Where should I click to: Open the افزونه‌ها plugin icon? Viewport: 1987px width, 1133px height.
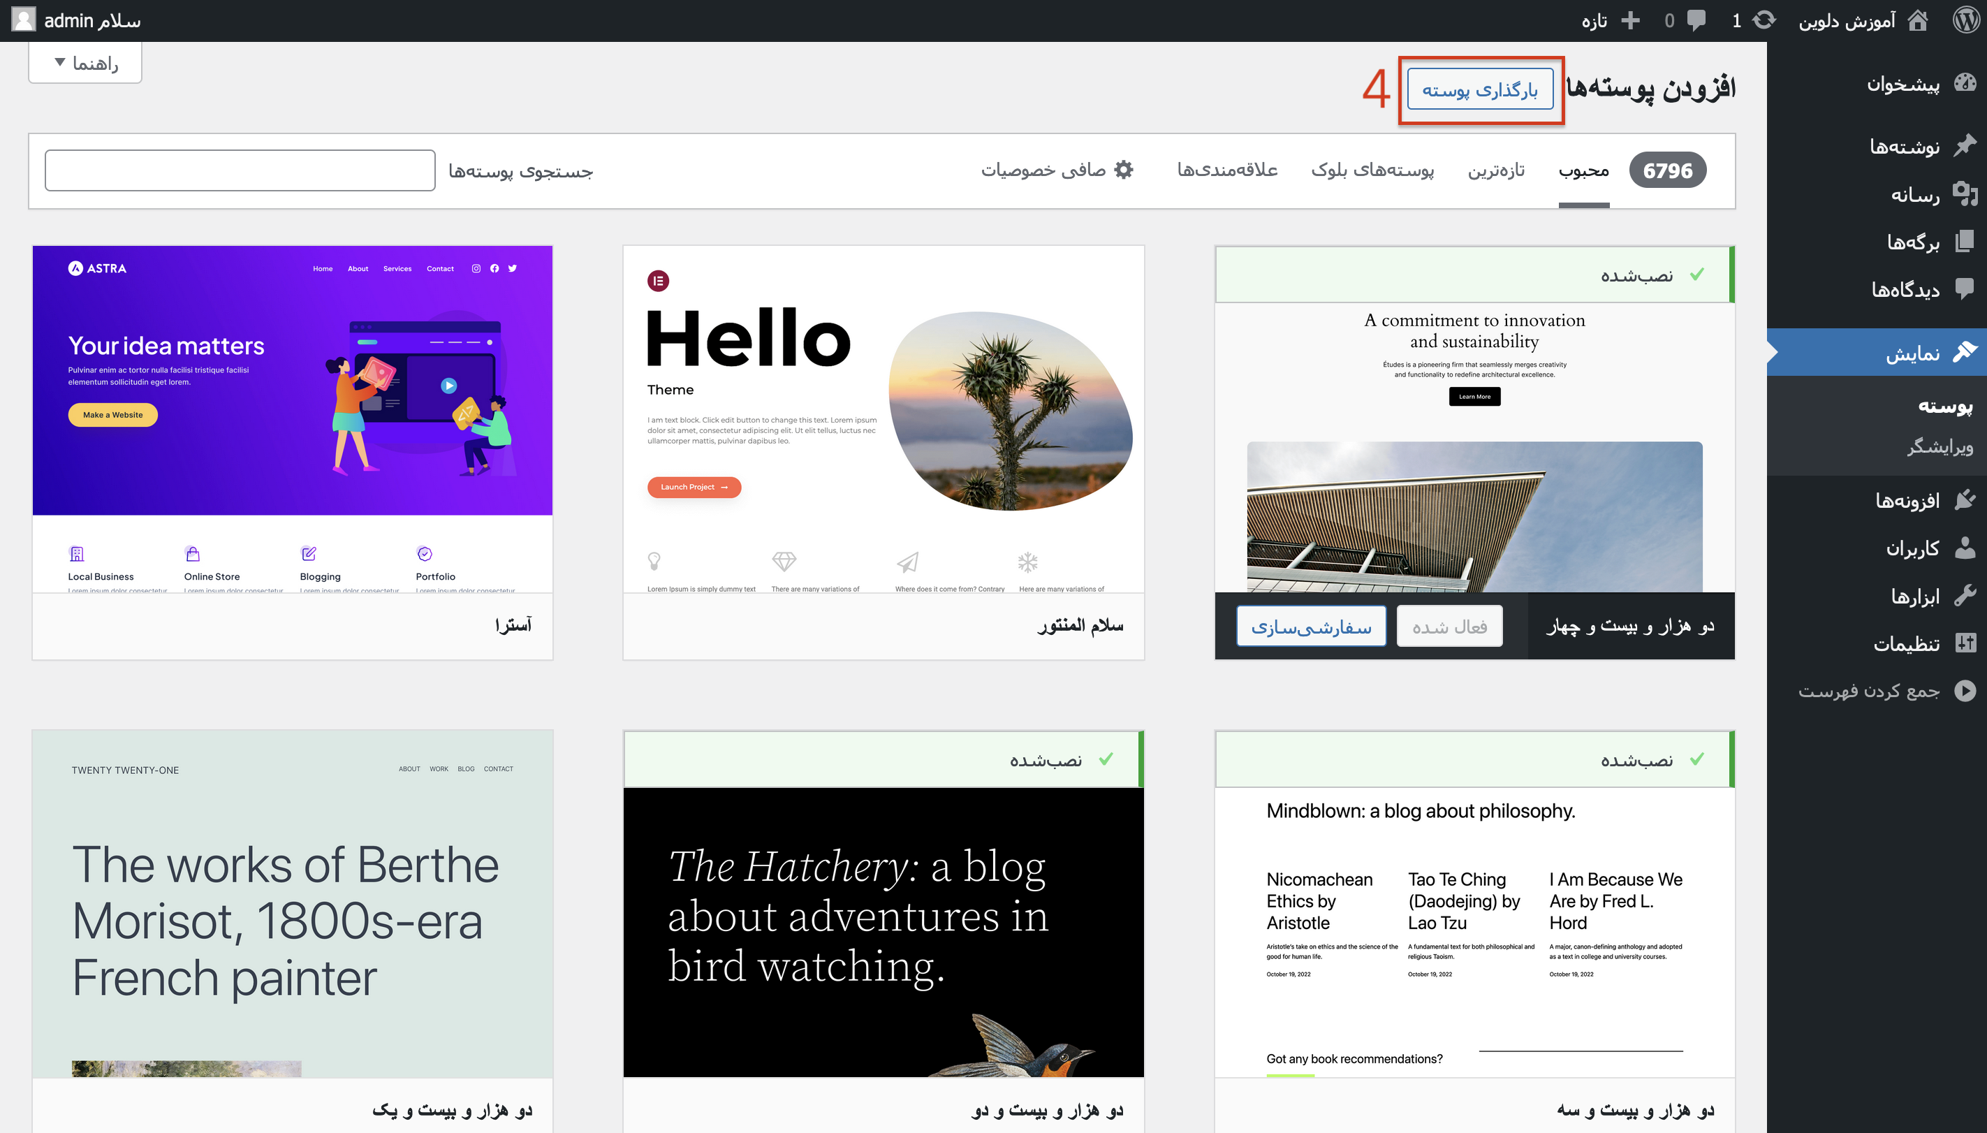(1965, 499)
